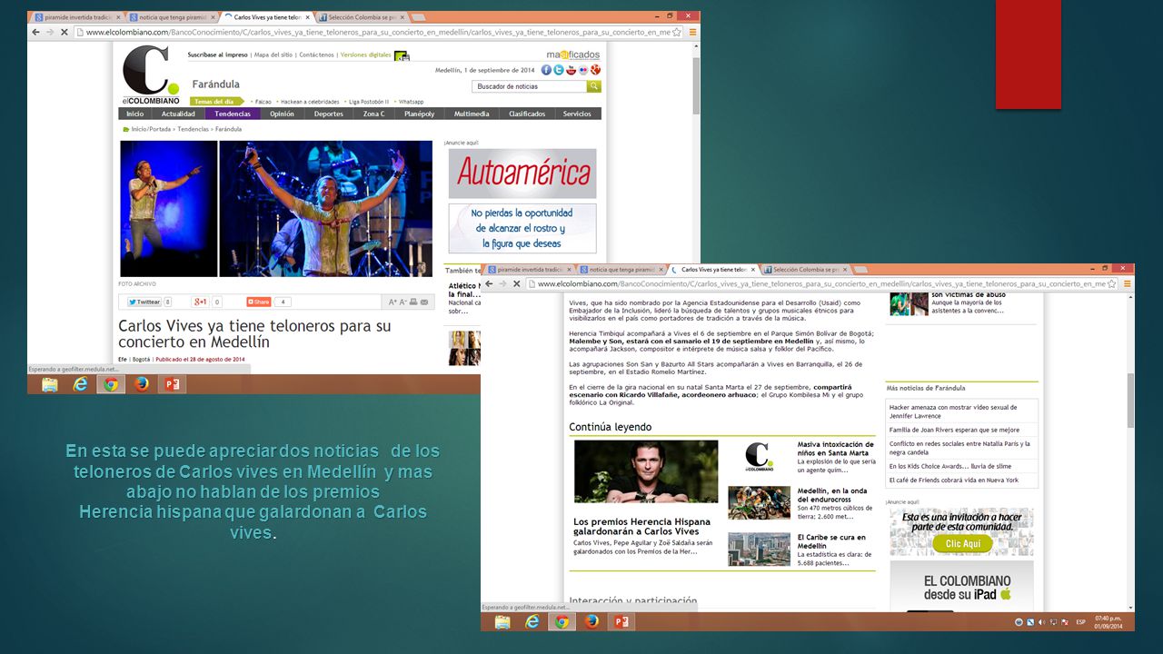Open Internet Explorer in lower window's taskbar
Screen dimensions: 1163x654
pyautogui.click(x=532, y=621)
